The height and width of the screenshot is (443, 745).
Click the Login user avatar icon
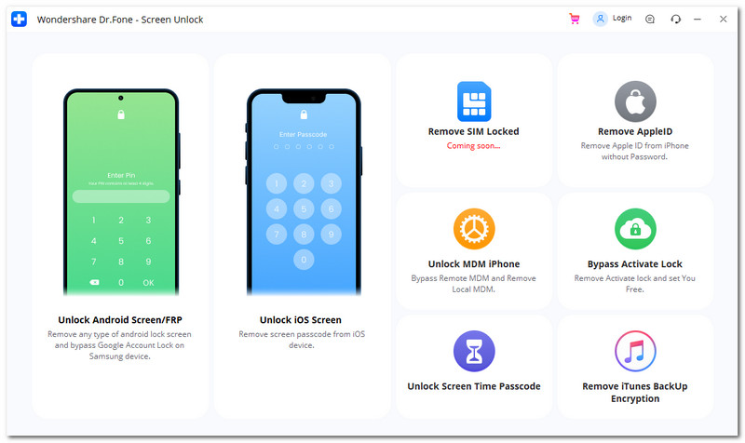click(x=600, y=19)
